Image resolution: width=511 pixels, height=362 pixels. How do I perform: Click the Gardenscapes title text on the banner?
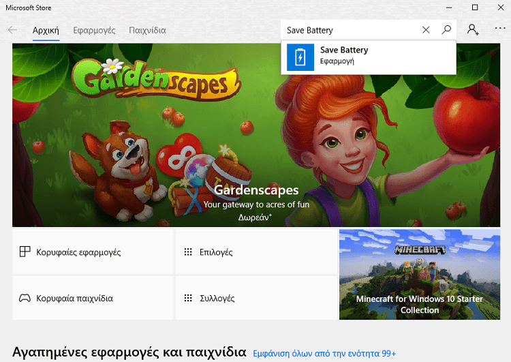(256, 190)
